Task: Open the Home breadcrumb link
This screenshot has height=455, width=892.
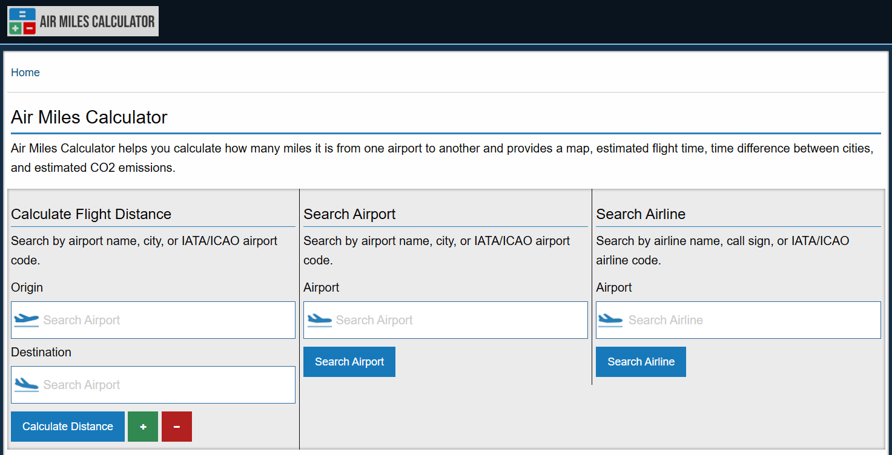Action: click(25, 72)
